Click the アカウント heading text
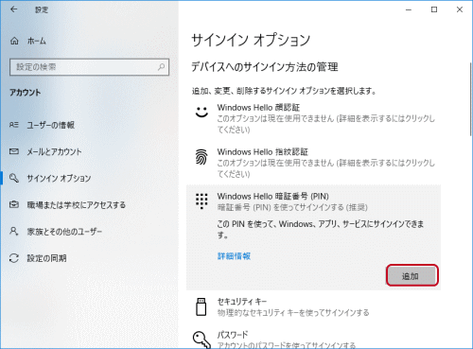 click(x=25, y=93)
